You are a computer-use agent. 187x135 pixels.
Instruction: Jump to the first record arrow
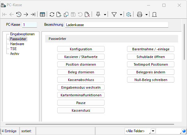(x=5, y=14)
